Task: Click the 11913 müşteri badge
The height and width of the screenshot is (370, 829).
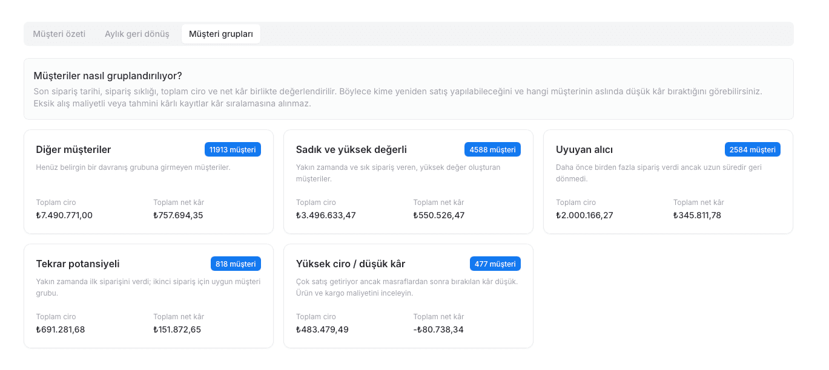Action: (233, 149)
